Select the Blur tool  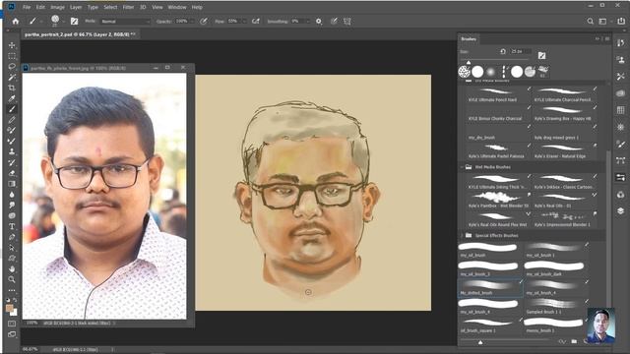pos(12,195)
